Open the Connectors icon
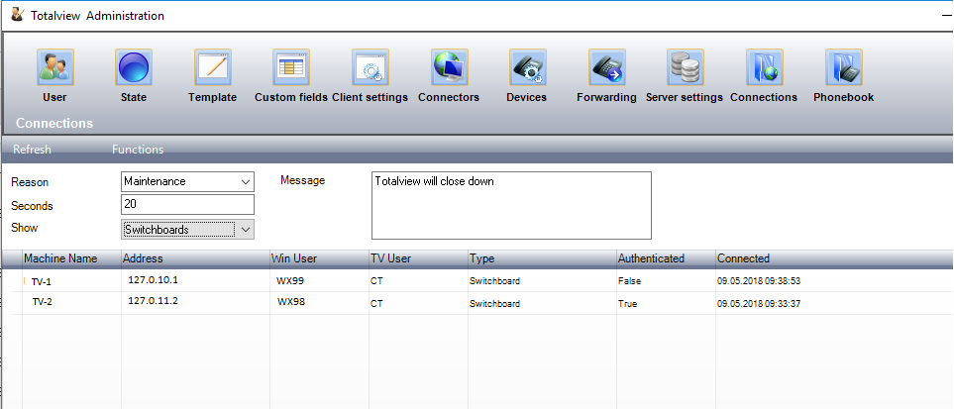954x409 pixels. click(x=450, y=67)
